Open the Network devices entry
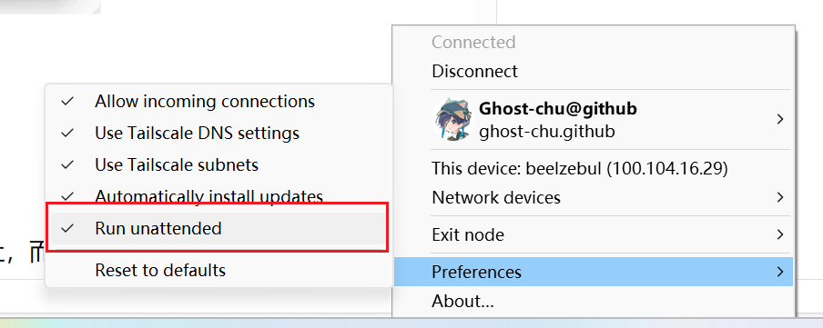This screenshot has width=823, height=328. pyautogui.click(x=593, y=197)
